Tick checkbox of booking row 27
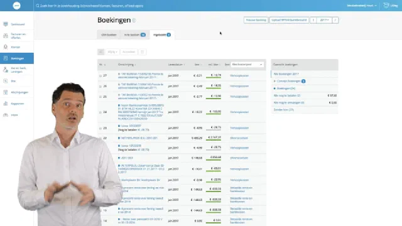This screenshot has width=402, height=226. tap(100, 76)
